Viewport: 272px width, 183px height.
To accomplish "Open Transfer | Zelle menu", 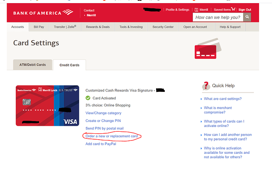I will coord(65,27).
